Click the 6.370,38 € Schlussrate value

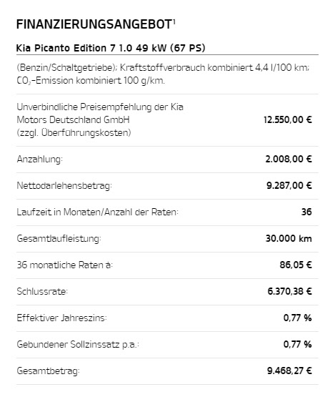(x=289, y=291)
